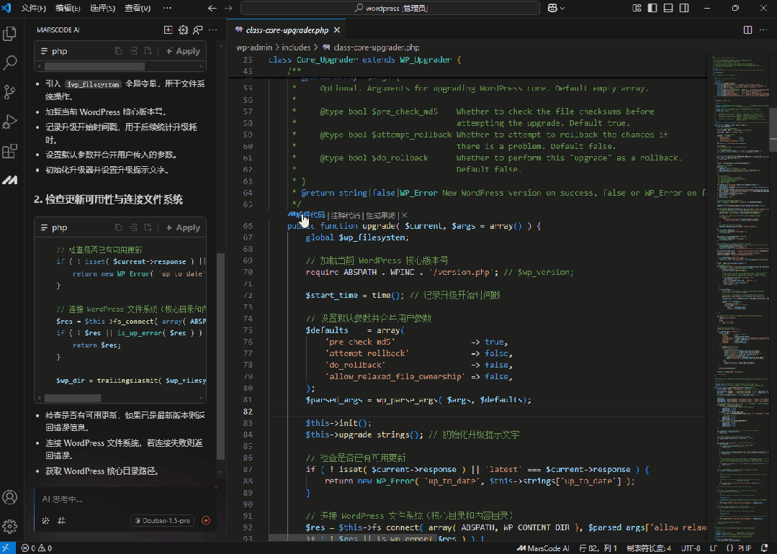Add second php code block to new file
Image resolution: width=777 pixels, height=554 pixels.
tap(148, 228)
